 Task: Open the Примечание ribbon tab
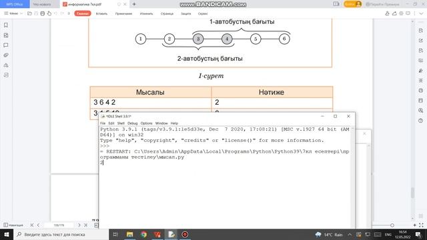123,13
